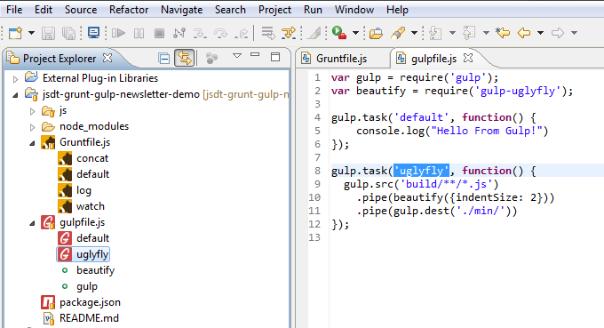Open the Window menu

[354, 9]
